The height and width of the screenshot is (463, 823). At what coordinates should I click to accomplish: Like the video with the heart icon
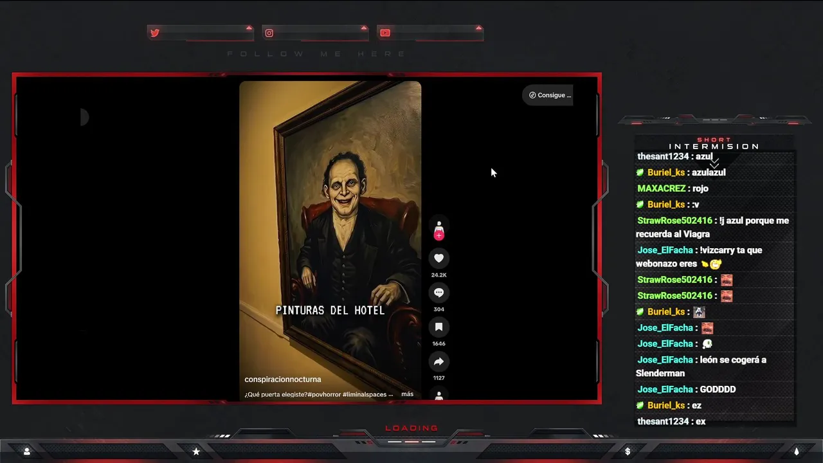coord(439,259)
